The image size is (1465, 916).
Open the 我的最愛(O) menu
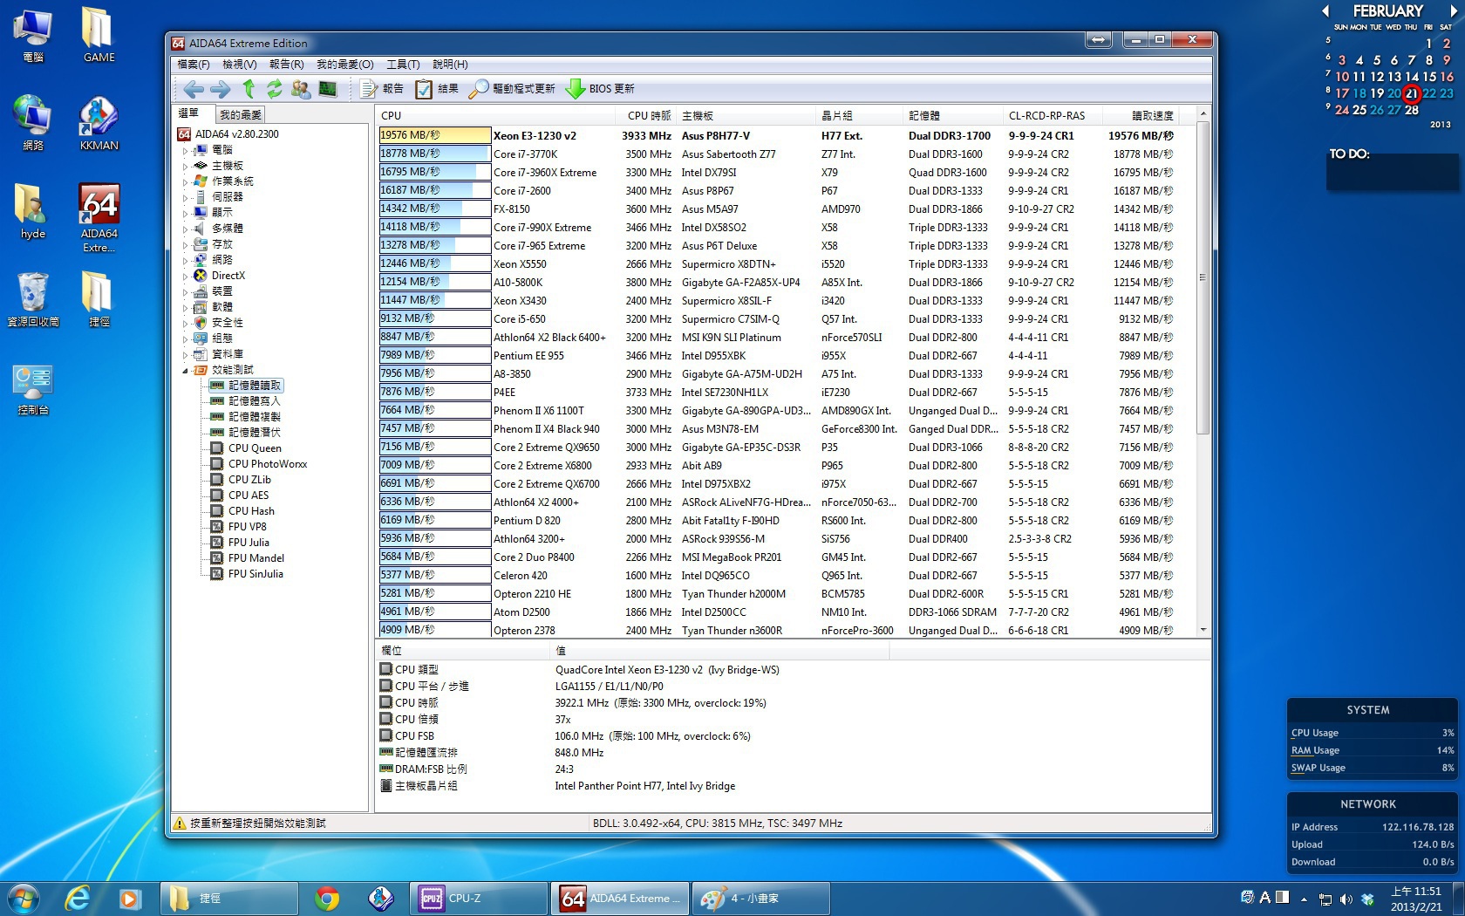[x=345, y=65]
